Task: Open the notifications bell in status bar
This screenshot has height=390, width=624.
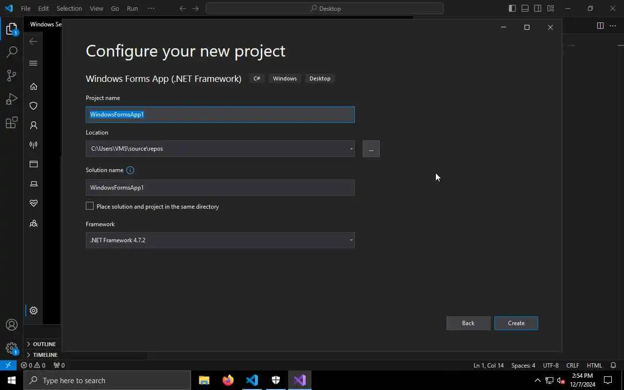Action: coord(613,365)
